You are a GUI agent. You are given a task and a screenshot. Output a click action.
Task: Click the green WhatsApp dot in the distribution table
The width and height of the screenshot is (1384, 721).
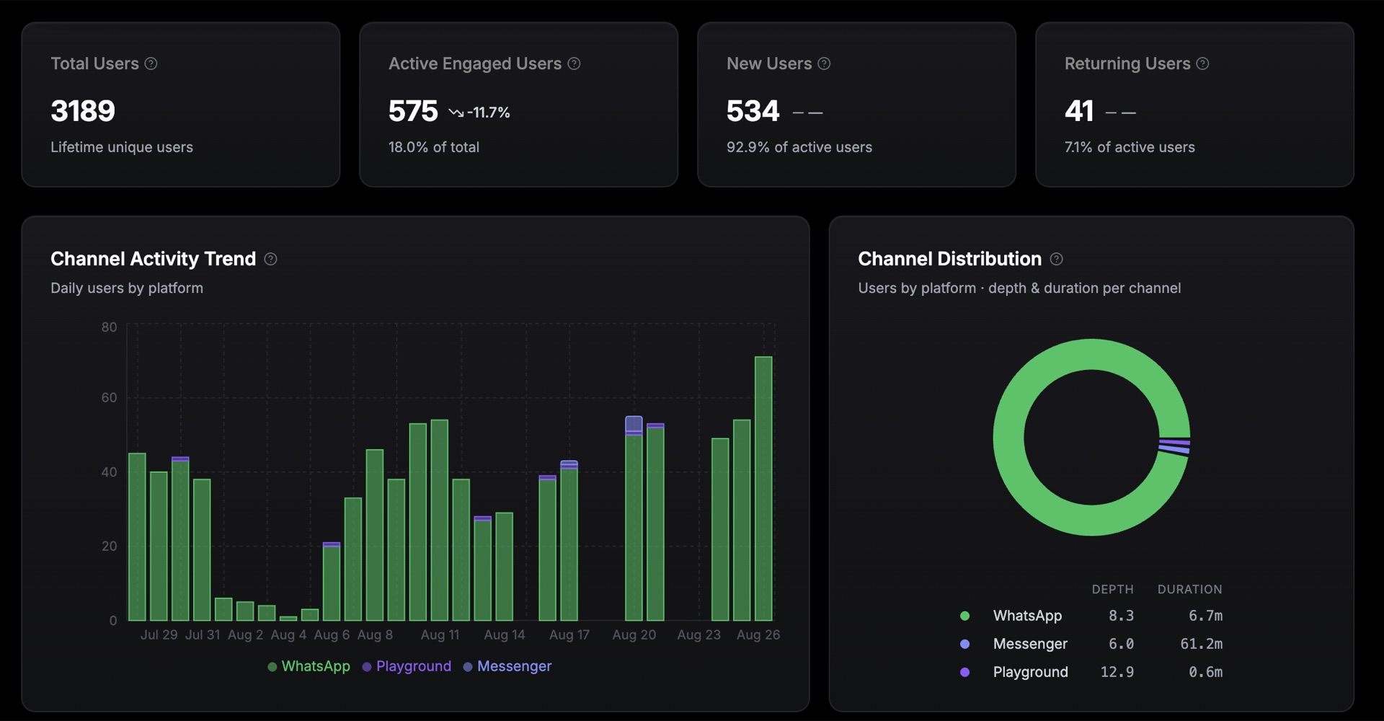tap(964, 616)
